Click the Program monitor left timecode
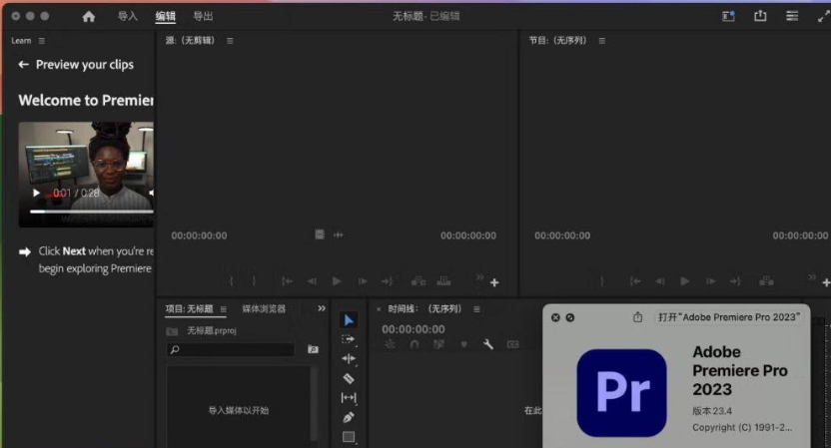The width and height of the screenshot is (831, 448). pos(562,235)
